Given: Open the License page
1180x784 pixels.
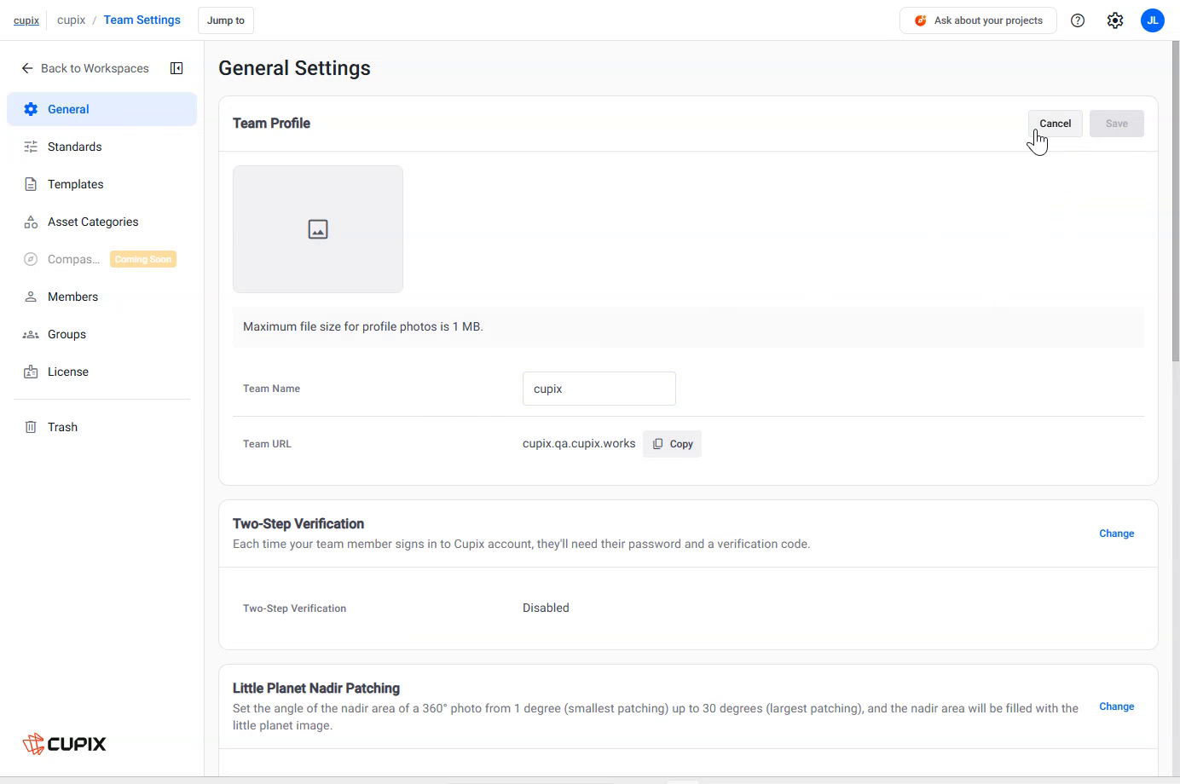Looking at the screenshot, I should 101,372.
